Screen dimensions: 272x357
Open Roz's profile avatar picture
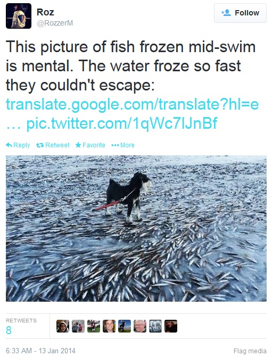[19, 16]
